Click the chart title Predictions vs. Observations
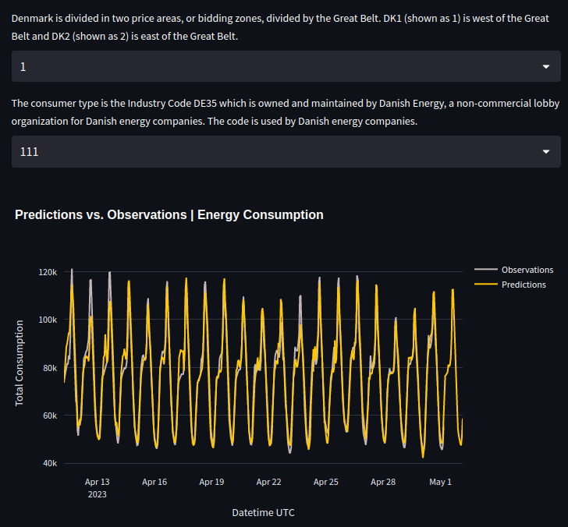 [169, 214]
